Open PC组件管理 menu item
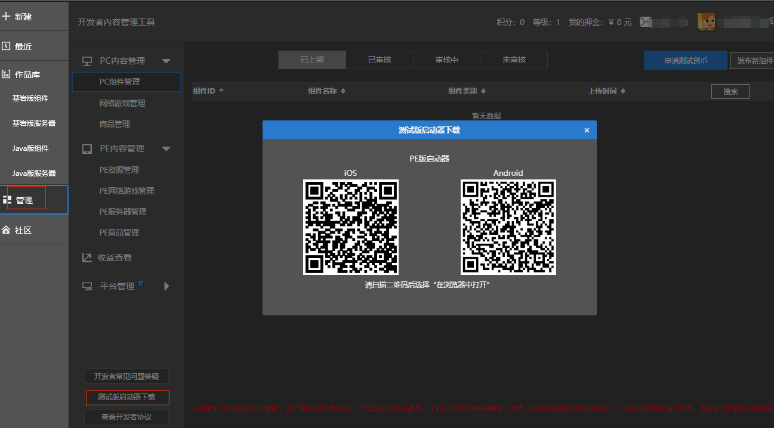774x428 pixels. coord(127,82)
